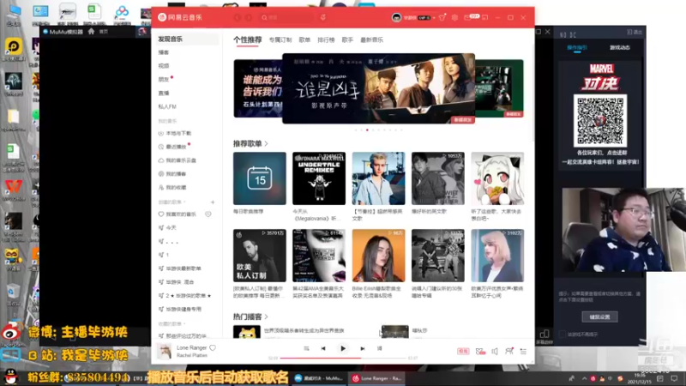
Task: Expand 热门播客 section arrow
Action: click(266, 317)
